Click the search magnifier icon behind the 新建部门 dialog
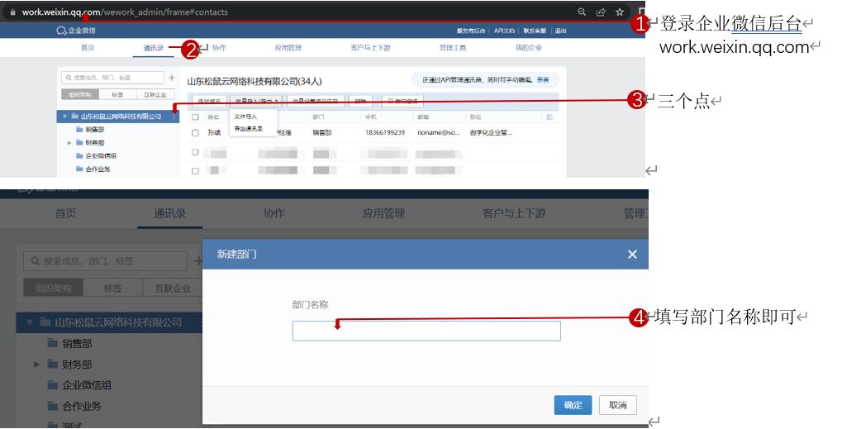Image resolution: width=861 pixels, height=429 pixels. pos(36,261)
